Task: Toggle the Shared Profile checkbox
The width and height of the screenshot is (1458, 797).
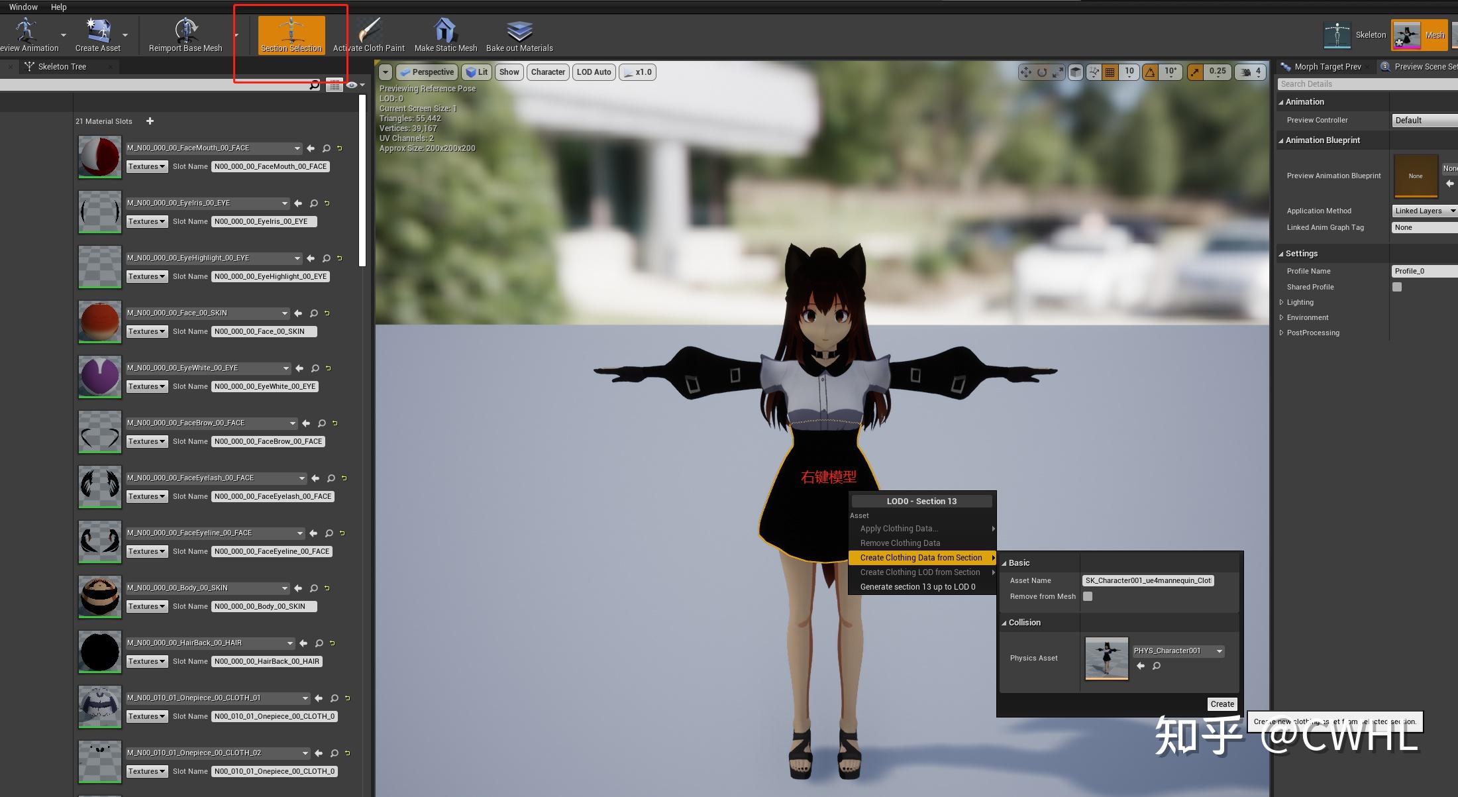Action: 1397,287
